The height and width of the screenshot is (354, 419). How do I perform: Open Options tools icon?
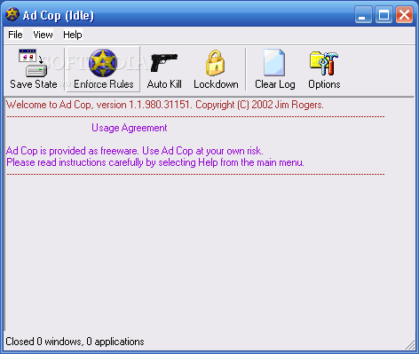coord(324,63)
